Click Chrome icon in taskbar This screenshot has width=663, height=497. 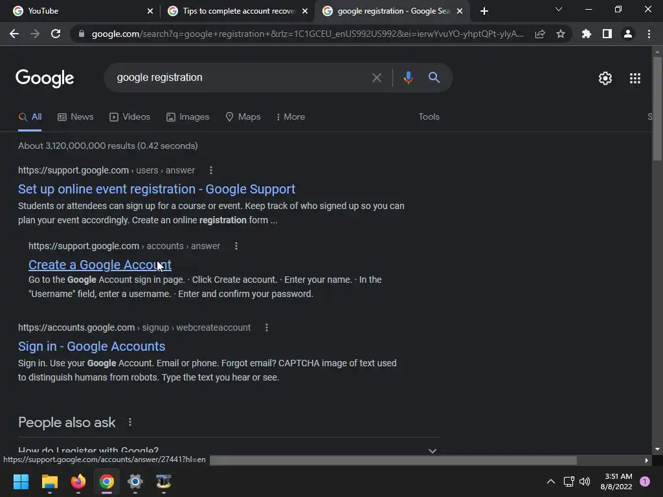point(107,481)
